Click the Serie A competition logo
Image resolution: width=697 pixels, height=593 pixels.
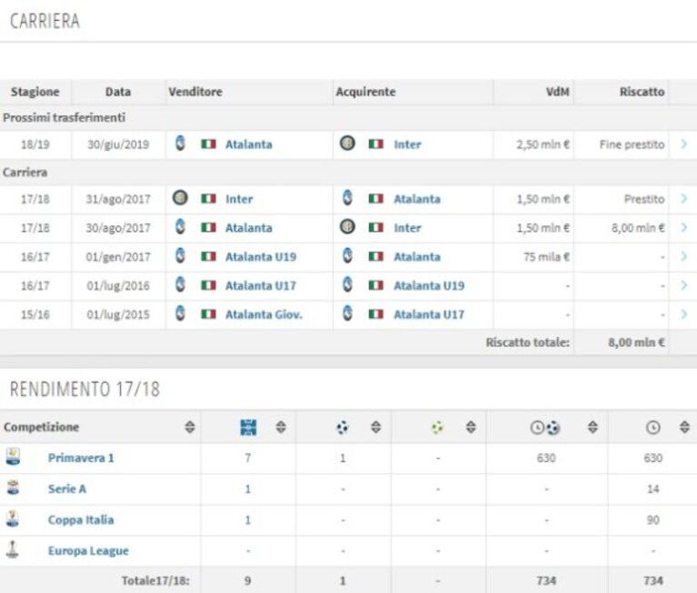[13, 488]
